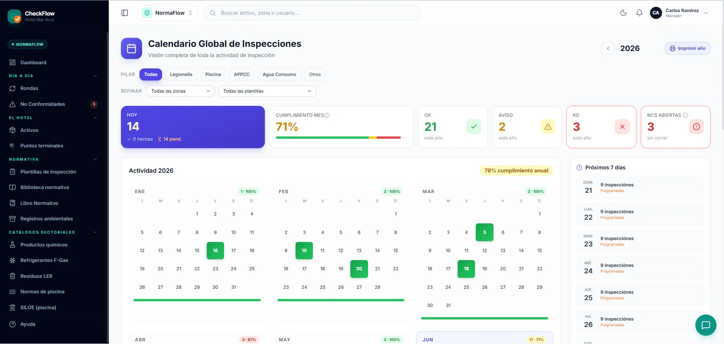Select the Todas pillar filter
This screenshot has height=344, width=724.
tap(151, 74)
